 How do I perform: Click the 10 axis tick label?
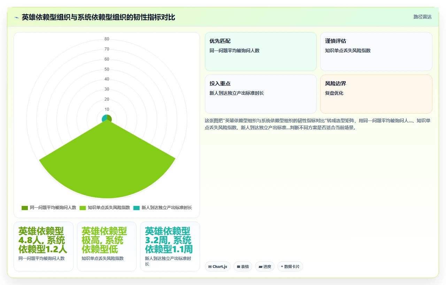pyautogui.click(x=107, y=109)
